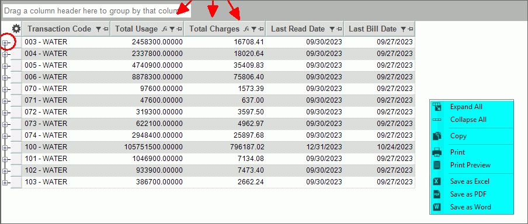Image resolution: width=528 pixels, height=224 pixels.
Task: Pin the Last Bill Date column
Action: pyautogui.click(x=410, y=29)
